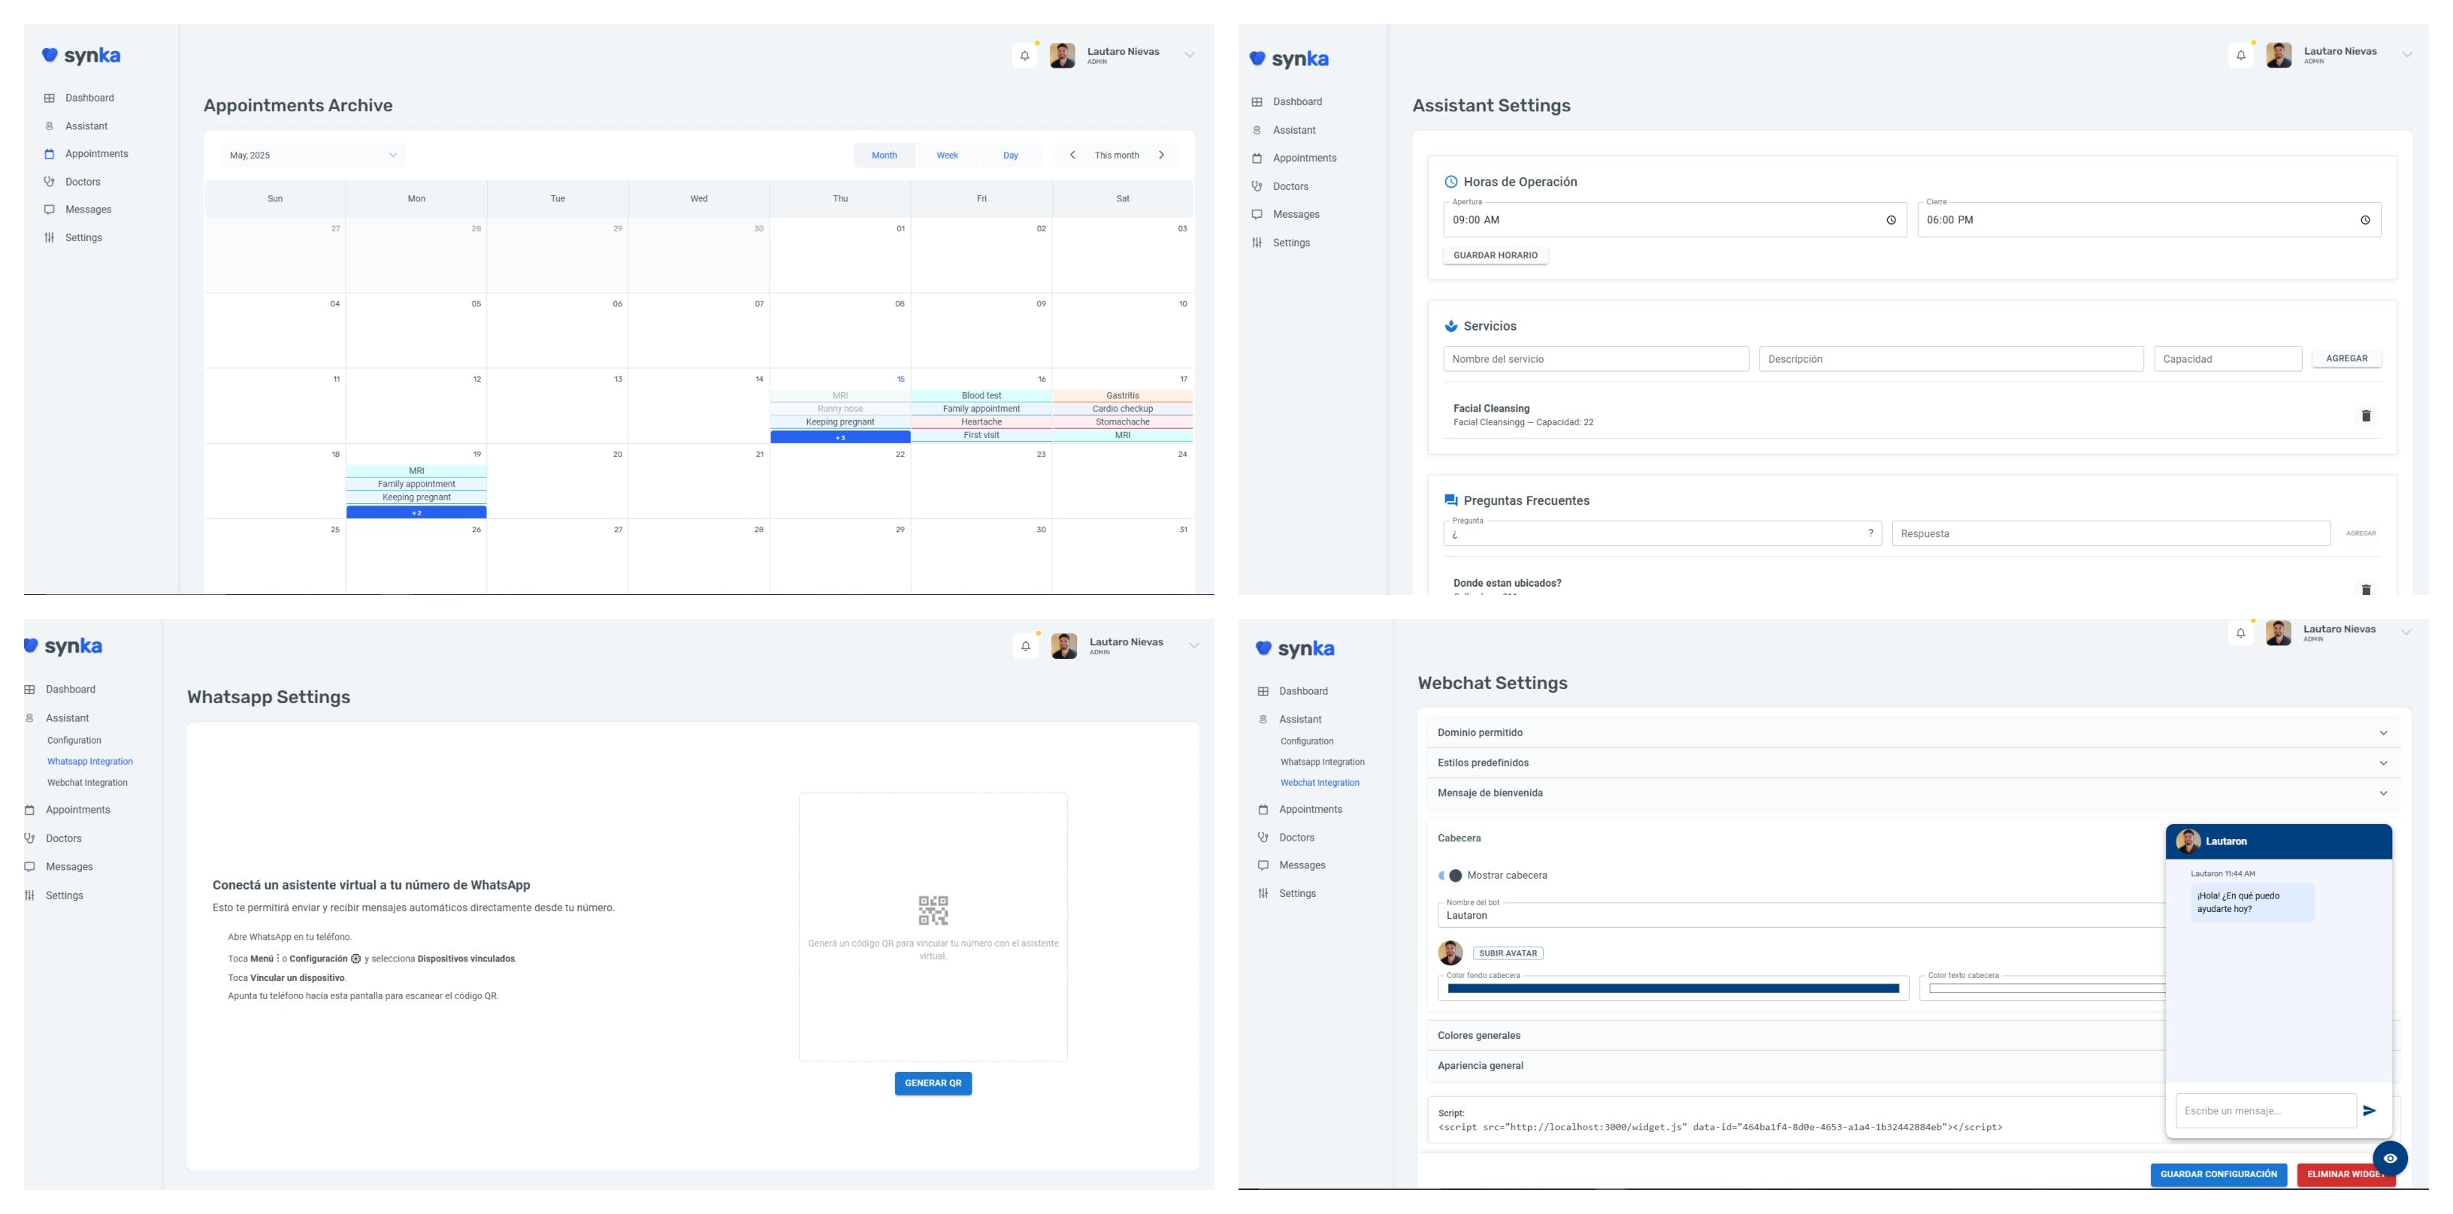
Task: Delete the Facial Cleansing service
Action: coord(2365,416)
